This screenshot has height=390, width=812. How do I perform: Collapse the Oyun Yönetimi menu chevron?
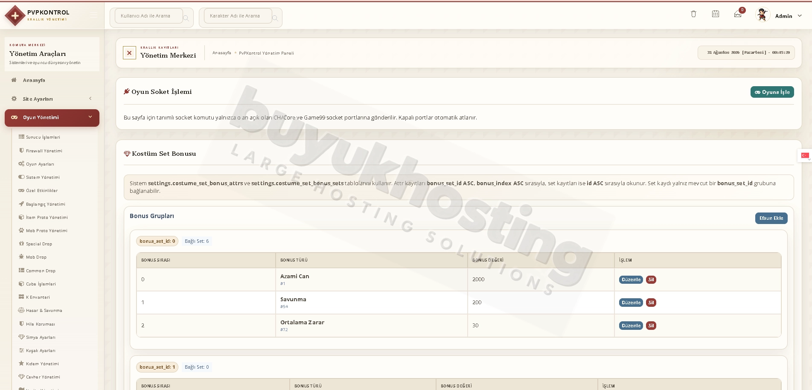click(90, 117)
